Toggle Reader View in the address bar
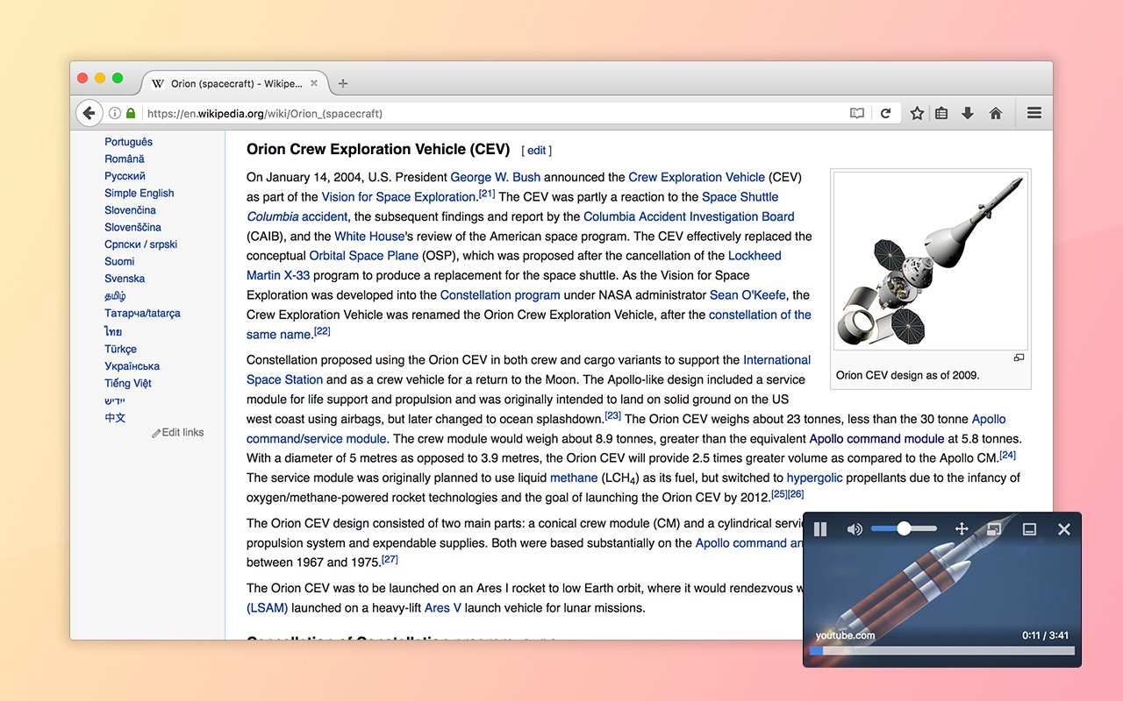The width and height of the screenshot is (1123, 701). tap(857, 113)
